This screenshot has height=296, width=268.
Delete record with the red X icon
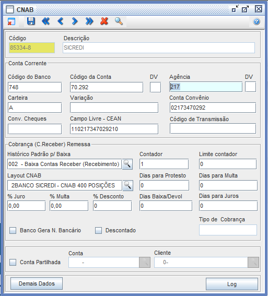pyautogui.click(x=104, y=21)
